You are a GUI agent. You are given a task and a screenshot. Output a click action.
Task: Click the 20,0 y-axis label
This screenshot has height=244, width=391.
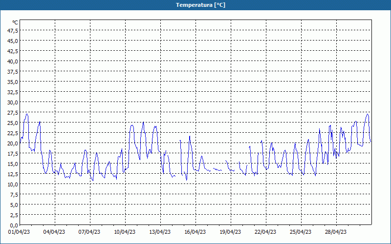13,143
